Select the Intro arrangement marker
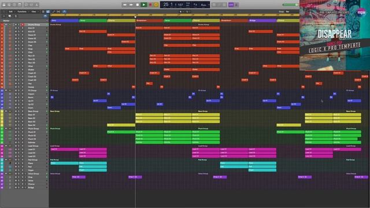This screenshot has height=208, width=370. point(64,21)
